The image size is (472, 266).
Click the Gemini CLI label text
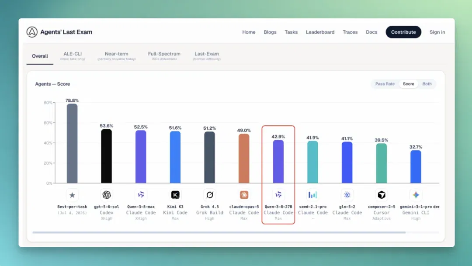click(416, 213)
